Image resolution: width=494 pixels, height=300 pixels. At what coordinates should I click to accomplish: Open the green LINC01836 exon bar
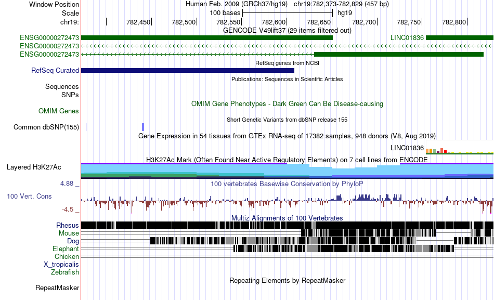(x=460, y=38)
